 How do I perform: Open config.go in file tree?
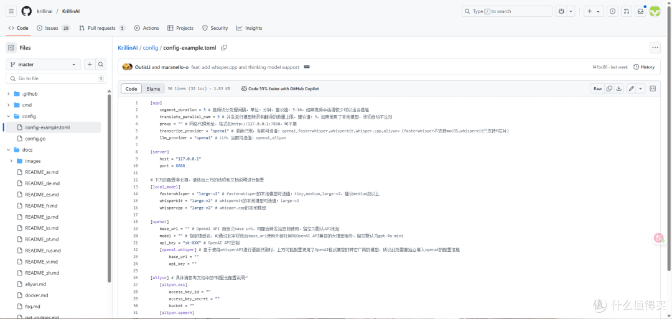pos(35,139)
